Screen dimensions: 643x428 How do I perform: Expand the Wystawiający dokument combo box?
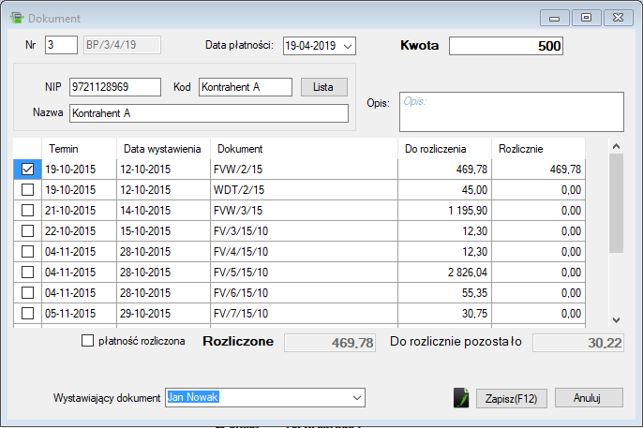356,398
